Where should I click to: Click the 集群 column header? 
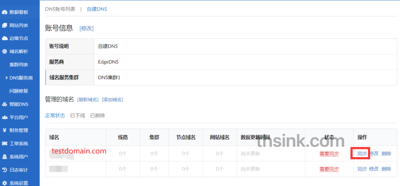point(154,137)
